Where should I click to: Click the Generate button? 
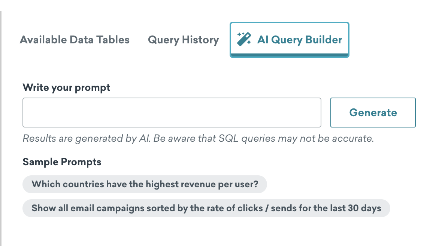pos(373,113)
